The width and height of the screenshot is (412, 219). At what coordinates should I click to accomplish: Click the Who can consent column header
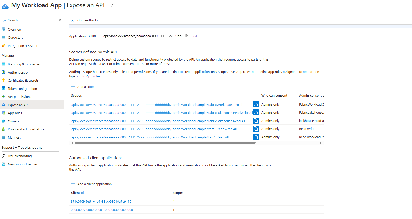pyautogui.click(x=274, y=96)
